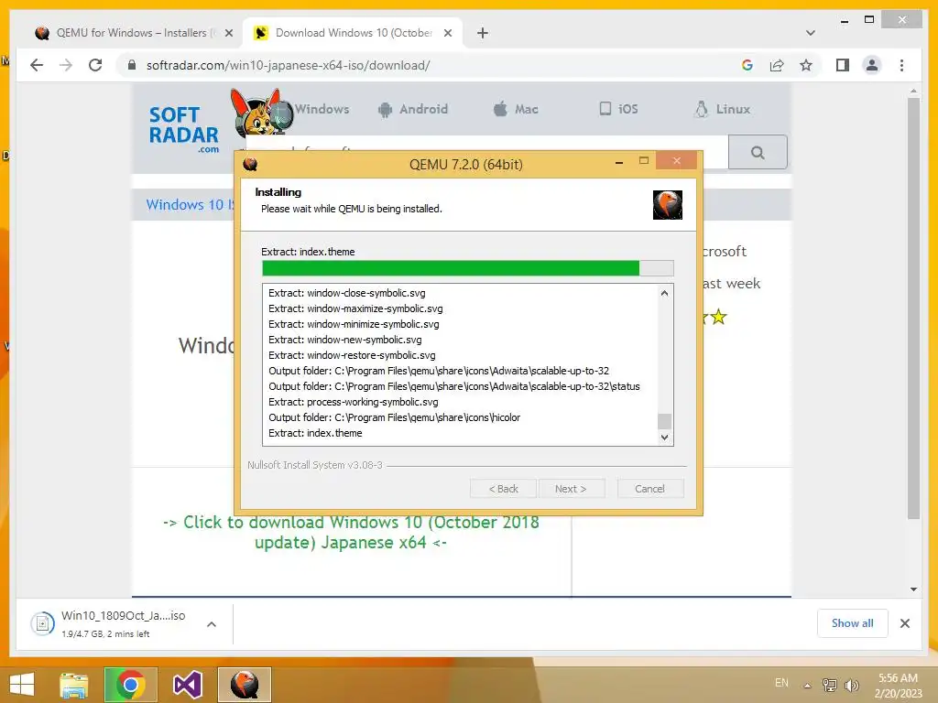The image size is (938, 703).
Task: Click the QEMU installer title icon
Action: coord(250,164)
